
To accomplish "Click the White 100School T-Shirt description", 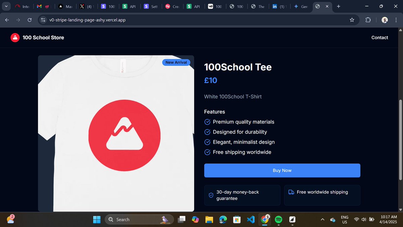I will coord(233,97).
